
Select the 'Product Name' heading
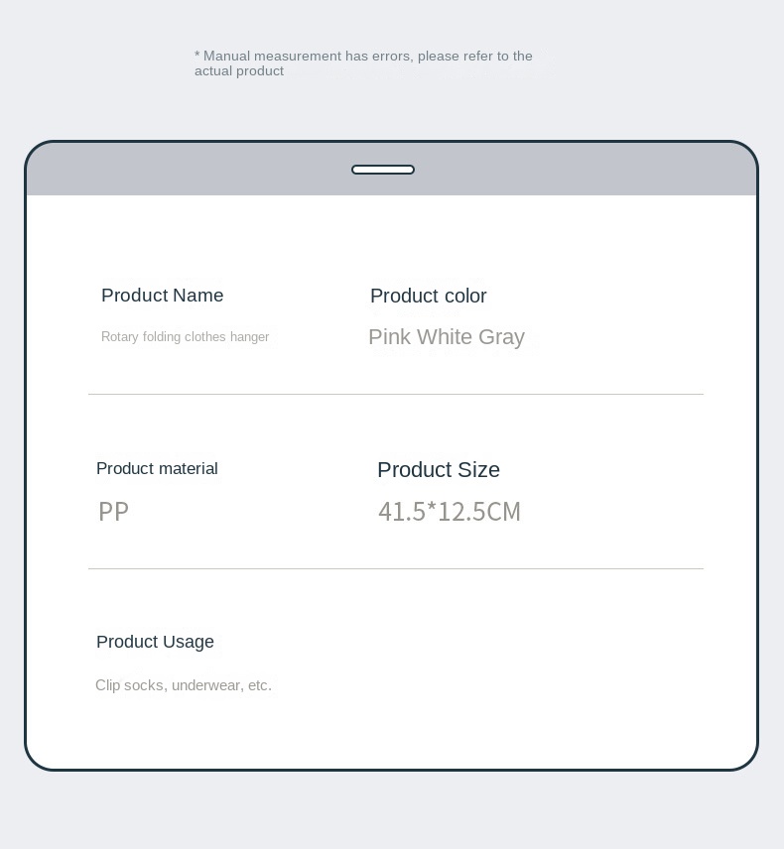(163, 296)
